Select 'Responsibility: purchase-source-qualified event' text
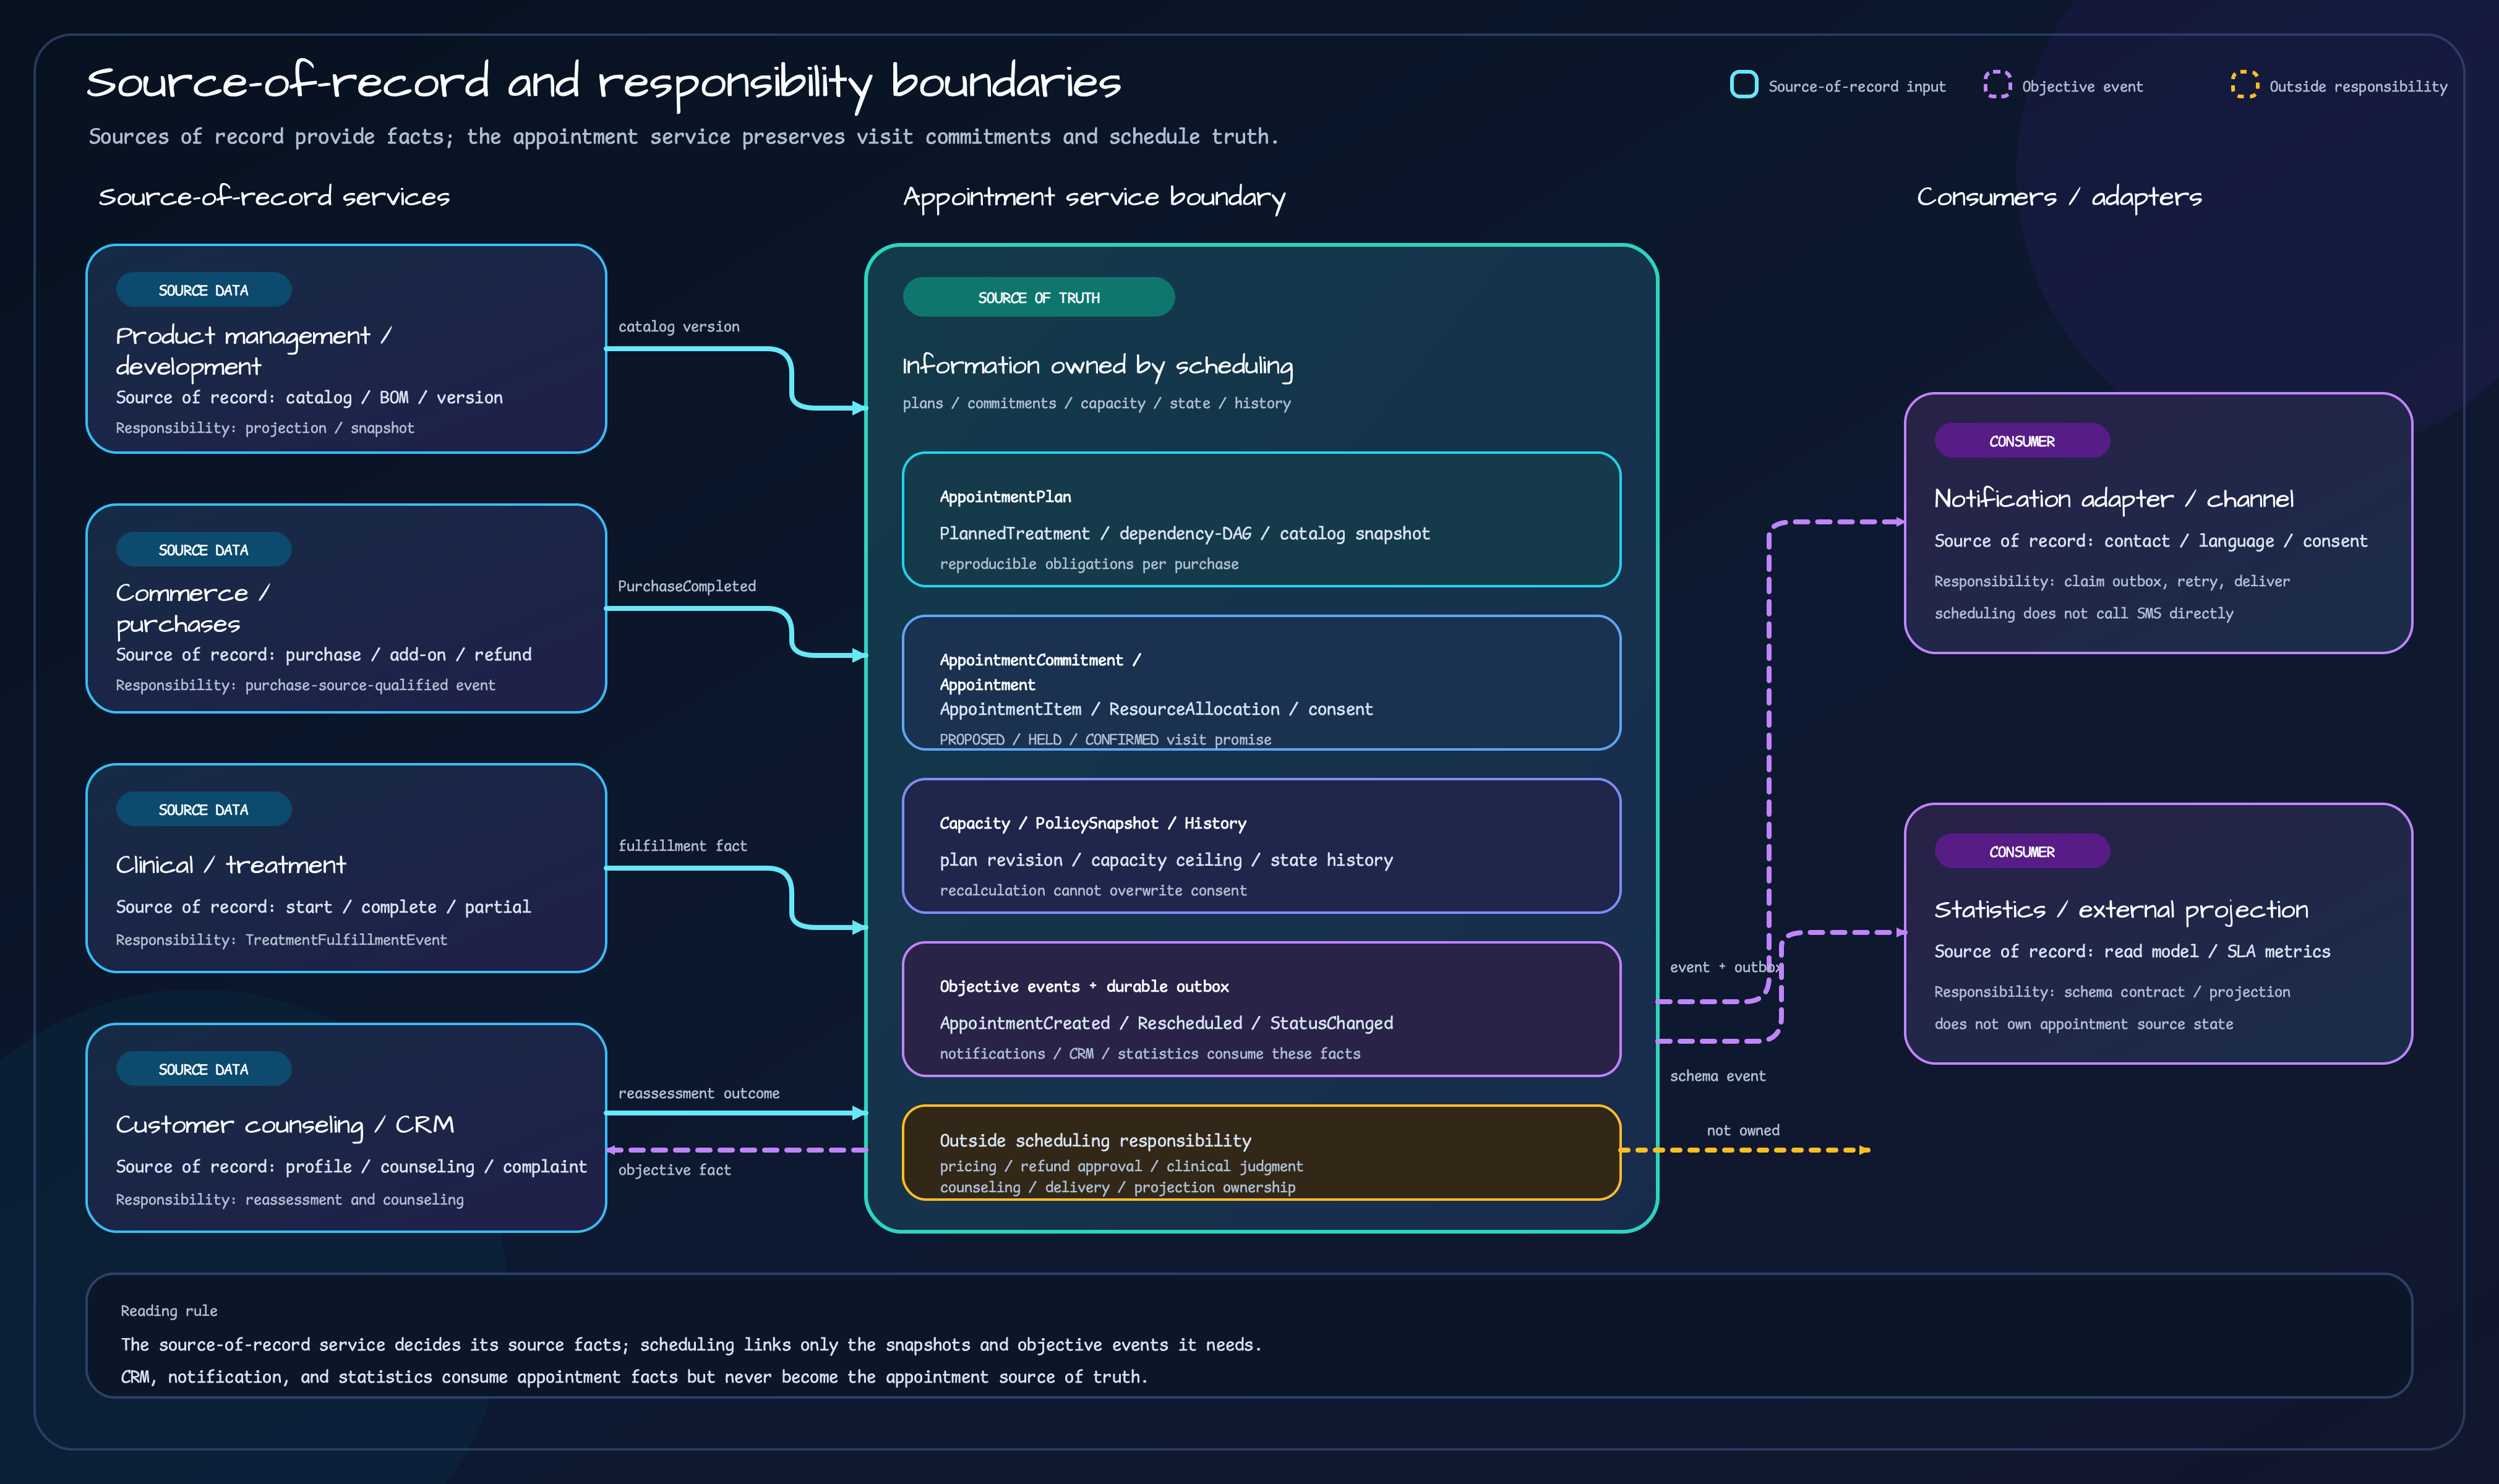The image size is (2499, 1484). [x=305, y=685]
